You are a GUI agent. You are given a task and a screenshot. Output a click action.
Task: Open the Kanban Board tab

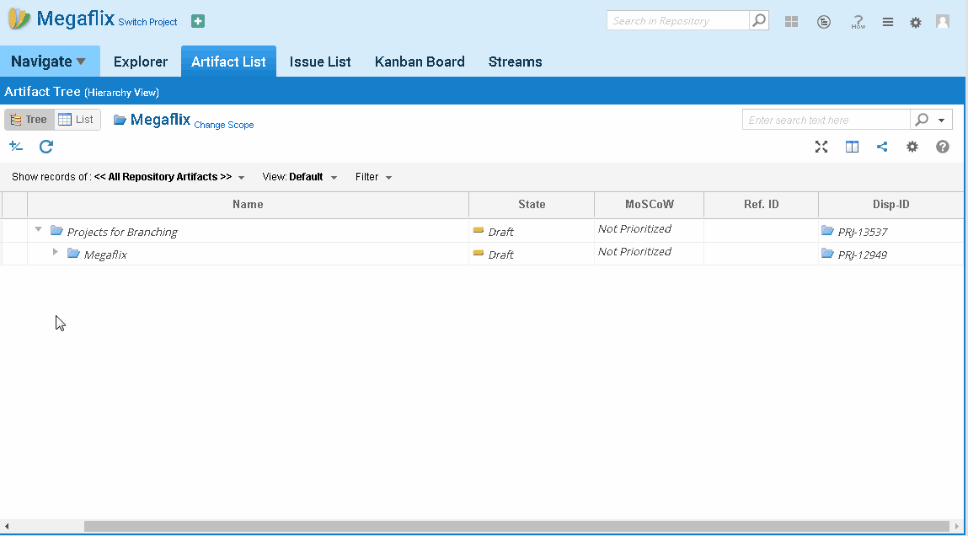(420, 62)
